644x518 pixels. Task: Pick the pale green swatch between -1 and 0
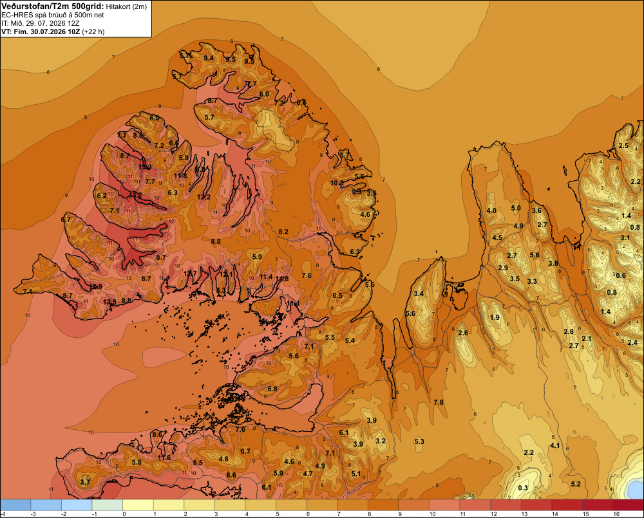click(107, 505)
